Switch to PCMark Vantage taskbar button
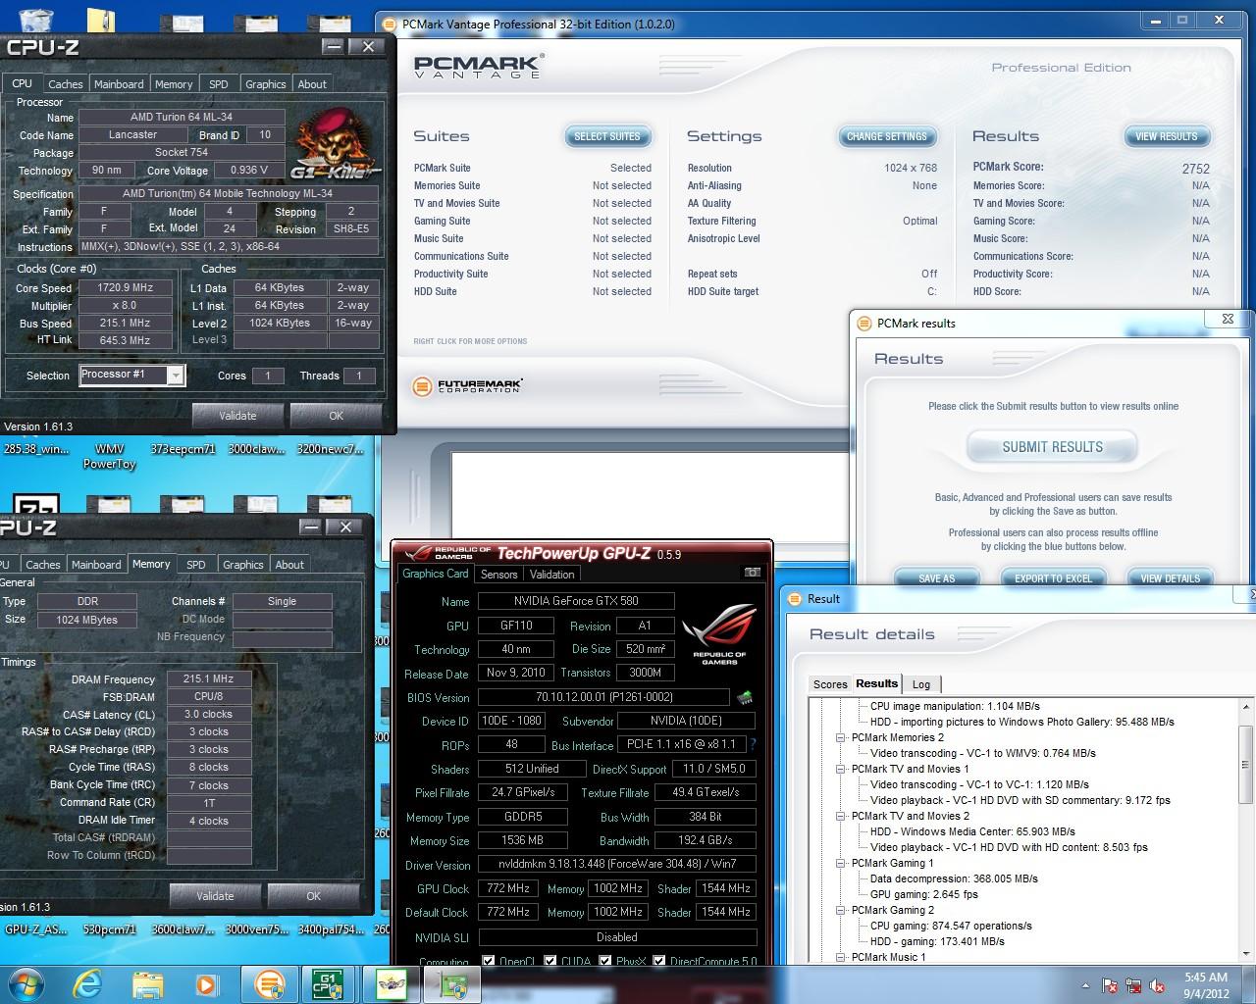 (x=268, y=983)
